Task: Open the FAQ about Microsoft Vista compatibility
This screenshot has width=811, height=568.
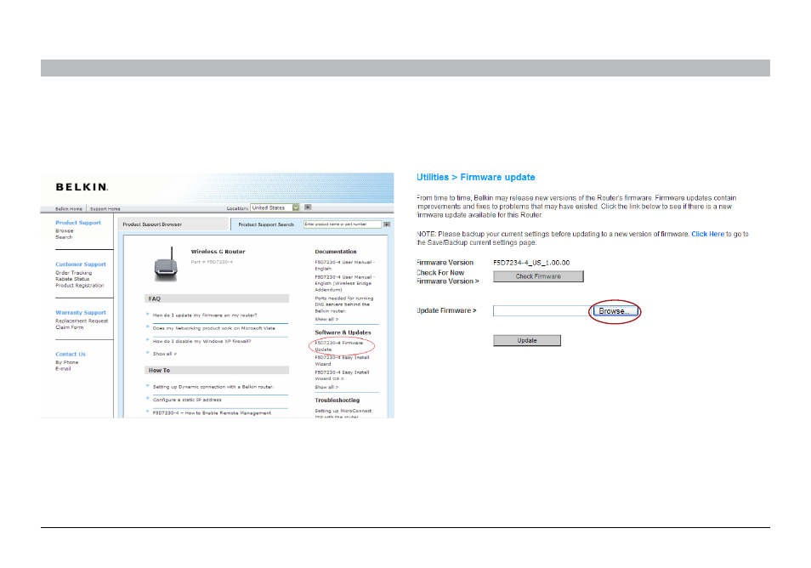Action: click(x=213, y=328)
